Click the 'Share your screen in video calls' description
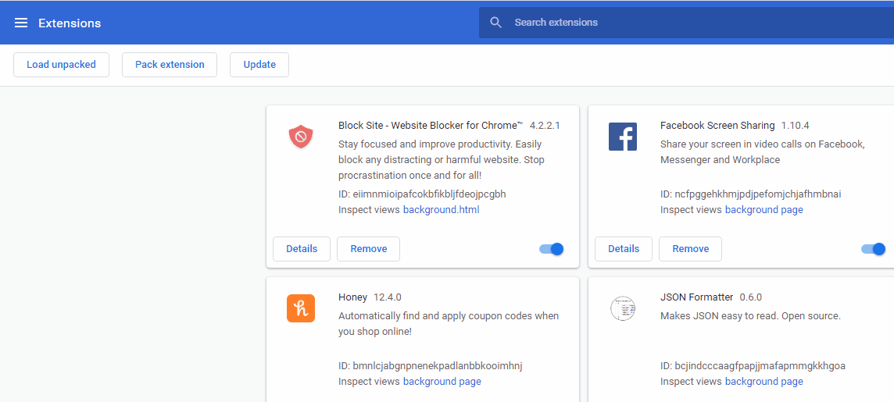Viewport: 894px width, 402px height. [763, 152]
